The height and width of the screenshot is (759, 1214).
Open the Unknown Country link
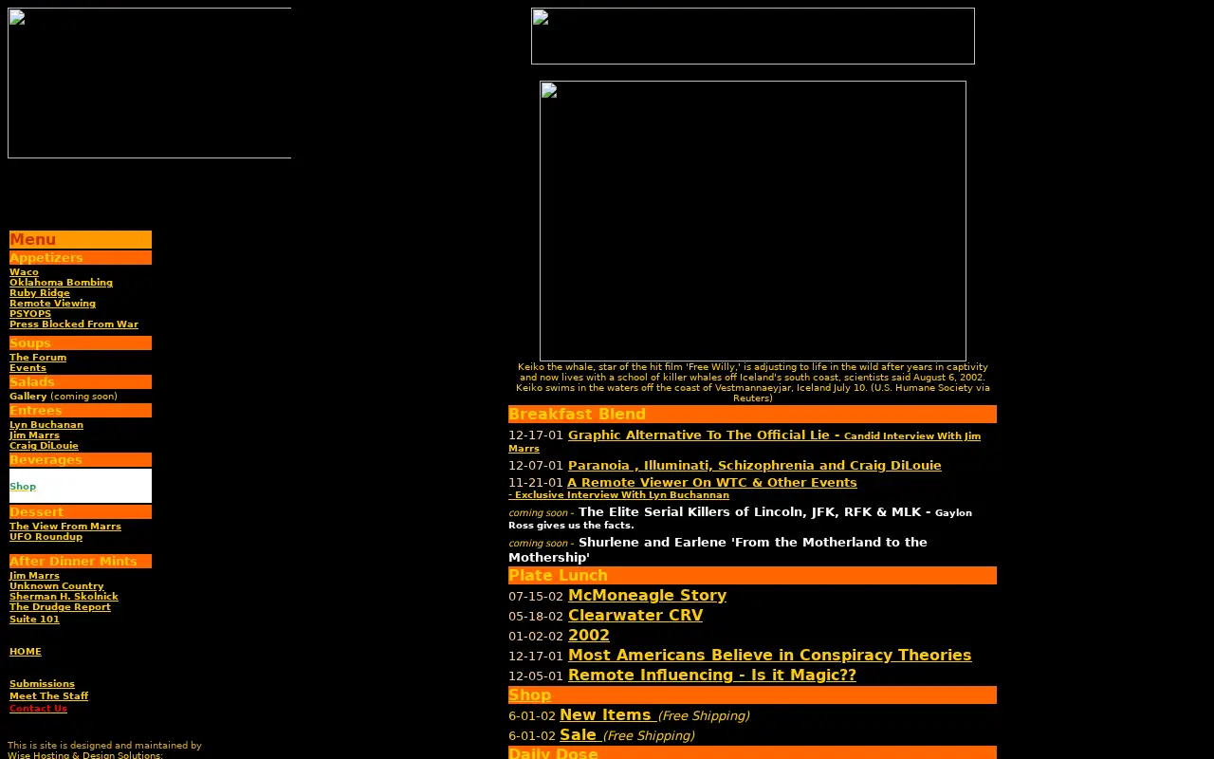[57, 586]
